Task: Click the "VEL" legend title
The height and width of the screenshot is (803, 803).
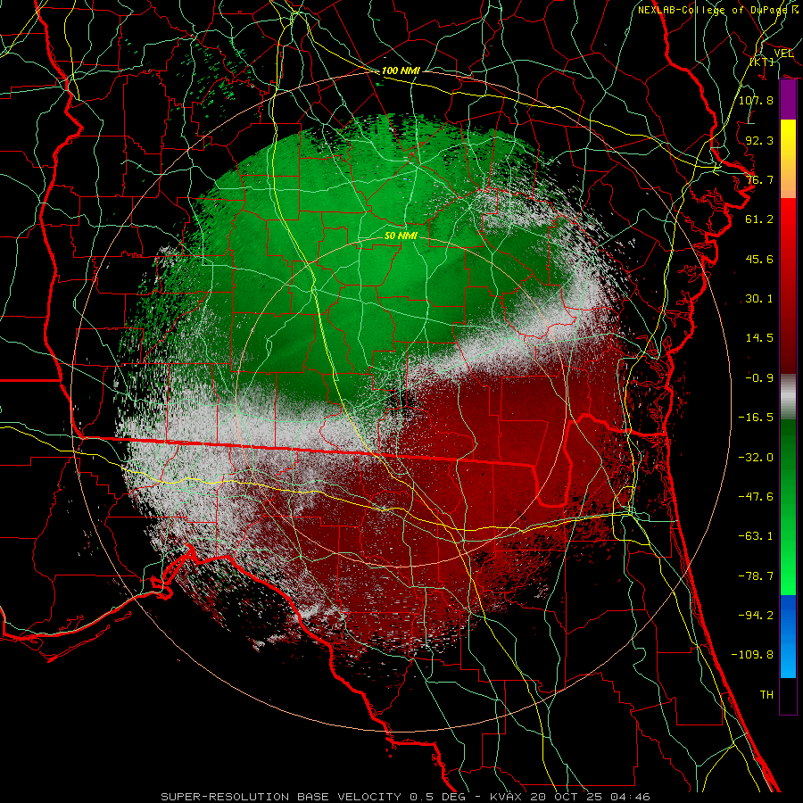Action: click(x=783, y=54)
